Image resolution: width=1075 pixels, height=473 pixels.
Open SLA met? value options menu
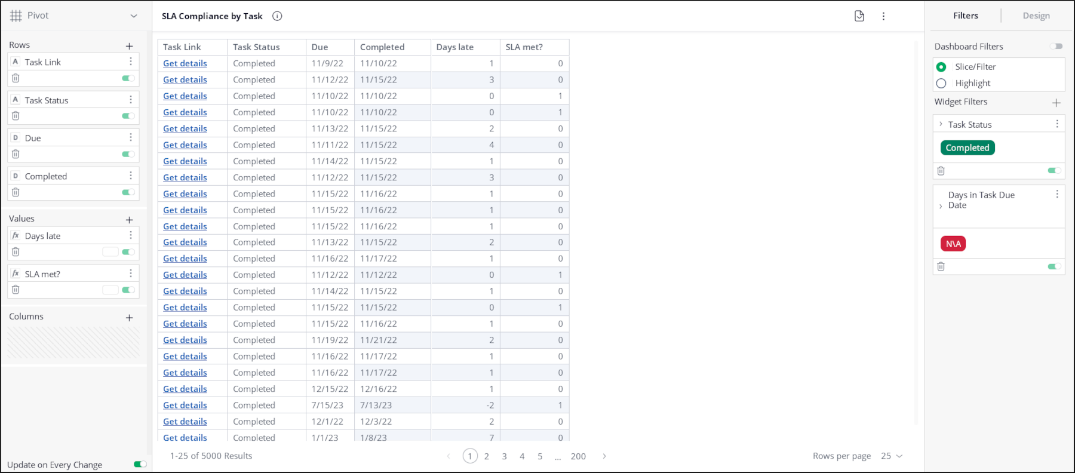(x=131, y=274)
